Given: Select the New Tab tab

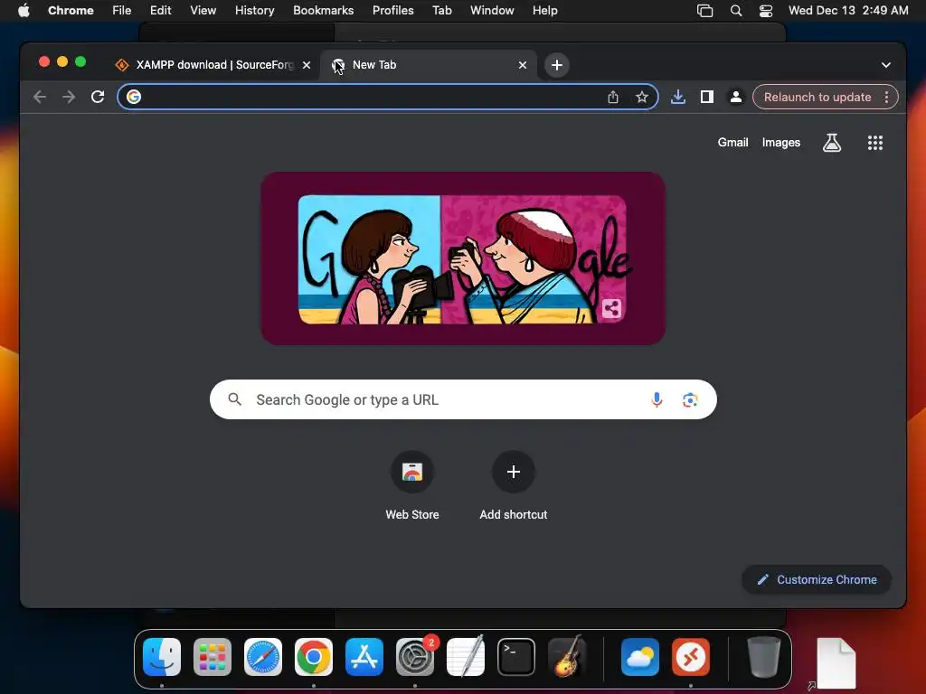Looking at the screenshot, I should click(429, 65).
